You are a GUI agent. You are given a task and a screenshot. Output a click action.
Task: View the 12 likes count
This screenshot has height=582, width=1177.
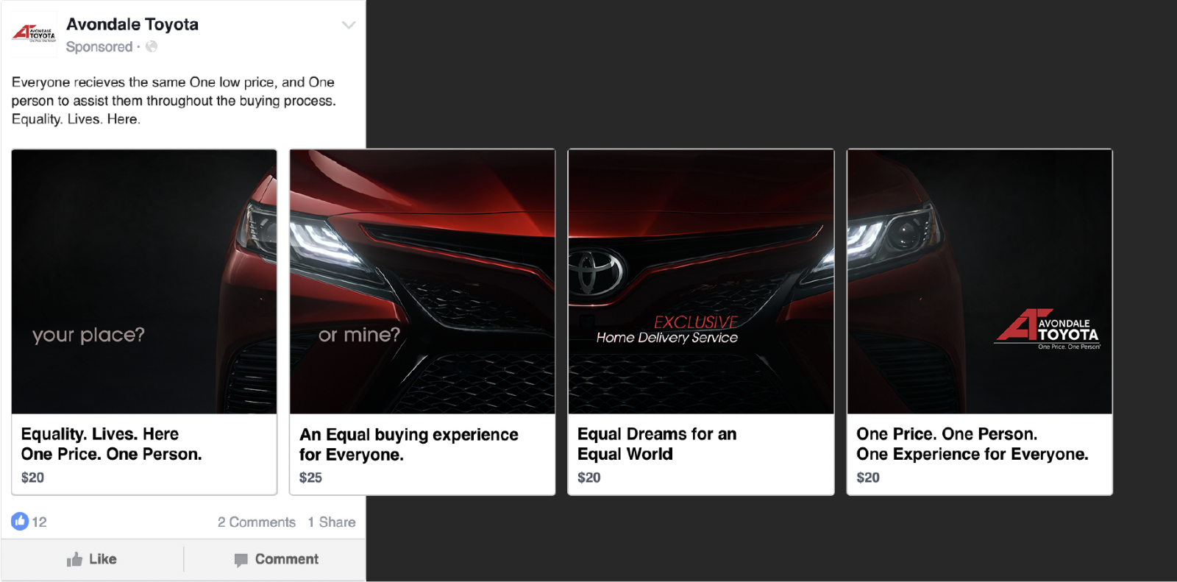(x=39, y=522)
